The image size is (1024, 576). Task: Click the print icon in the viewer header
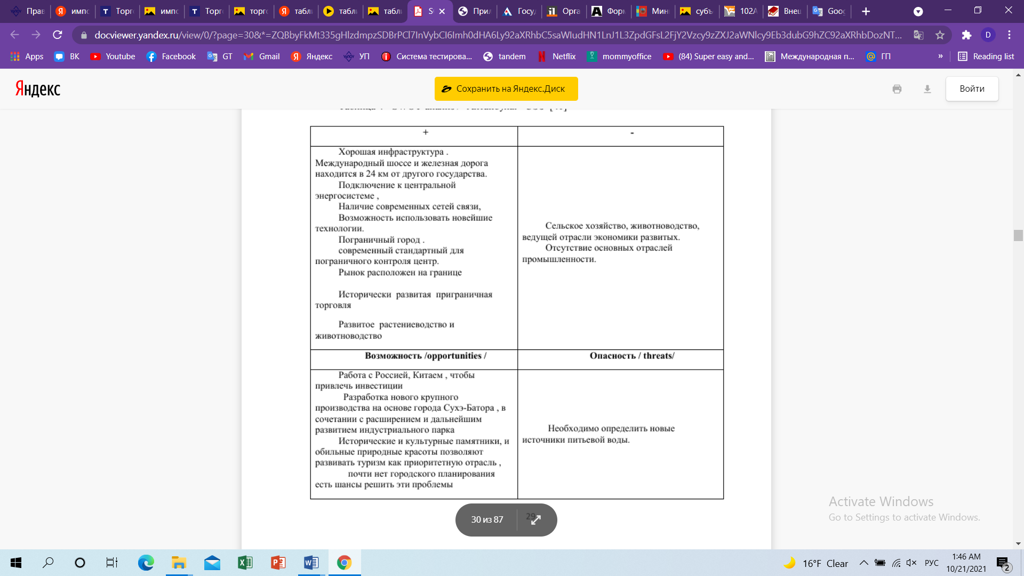[x=897, y=89]
